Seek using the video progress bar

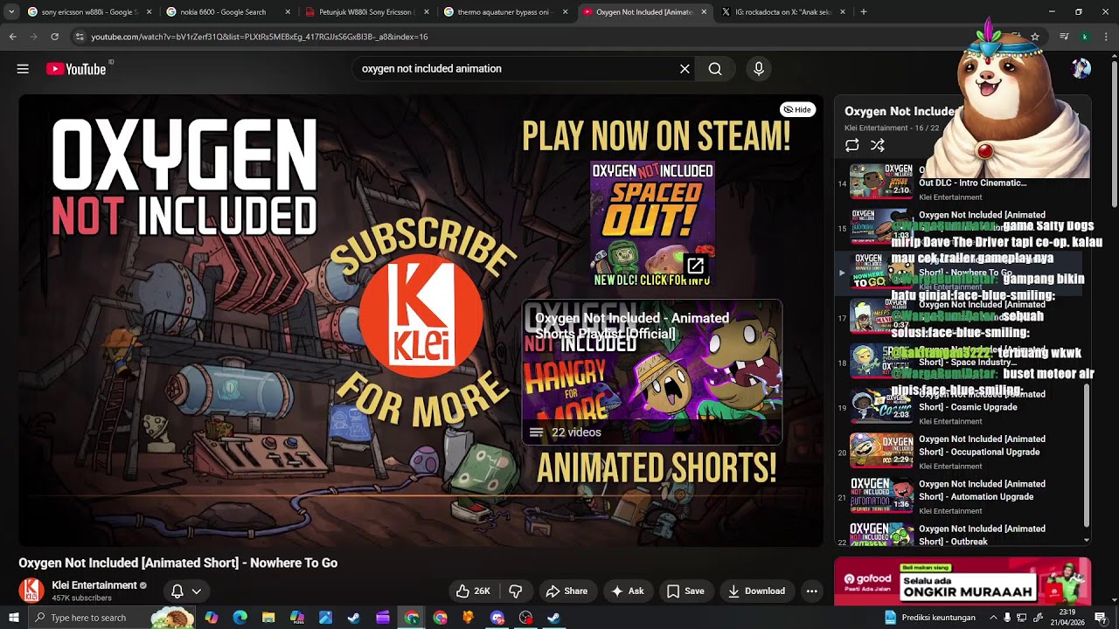tap(420, 495)
